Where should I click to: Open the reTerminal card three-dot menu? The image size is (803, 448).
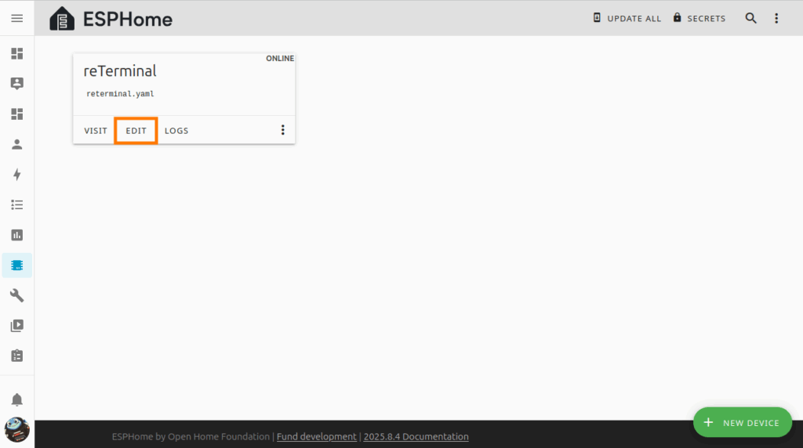[x=282, y=130]
